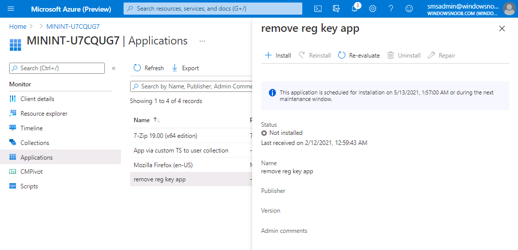
Task: Click the Home breadcrumb link
Action: [x=18, y=27]
